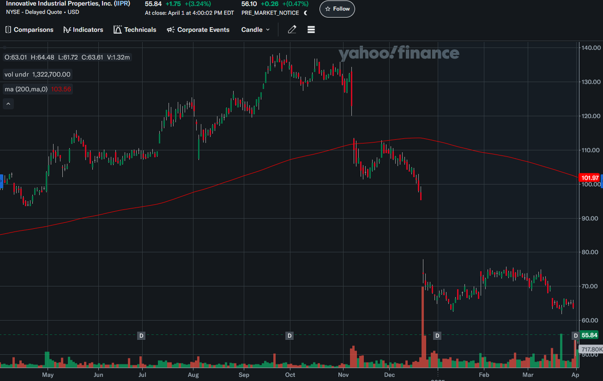Click the Dec date axis label
The image size is (603, 381).
[389, 374]
